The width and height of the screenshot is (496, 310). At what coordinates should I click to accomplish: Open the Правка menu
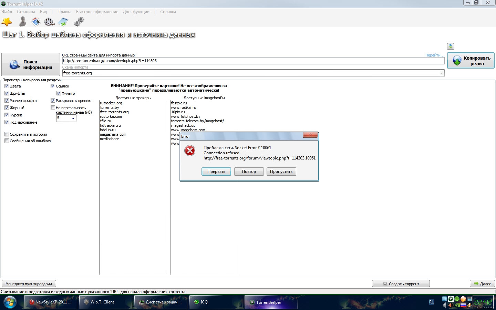coord(64,12)
